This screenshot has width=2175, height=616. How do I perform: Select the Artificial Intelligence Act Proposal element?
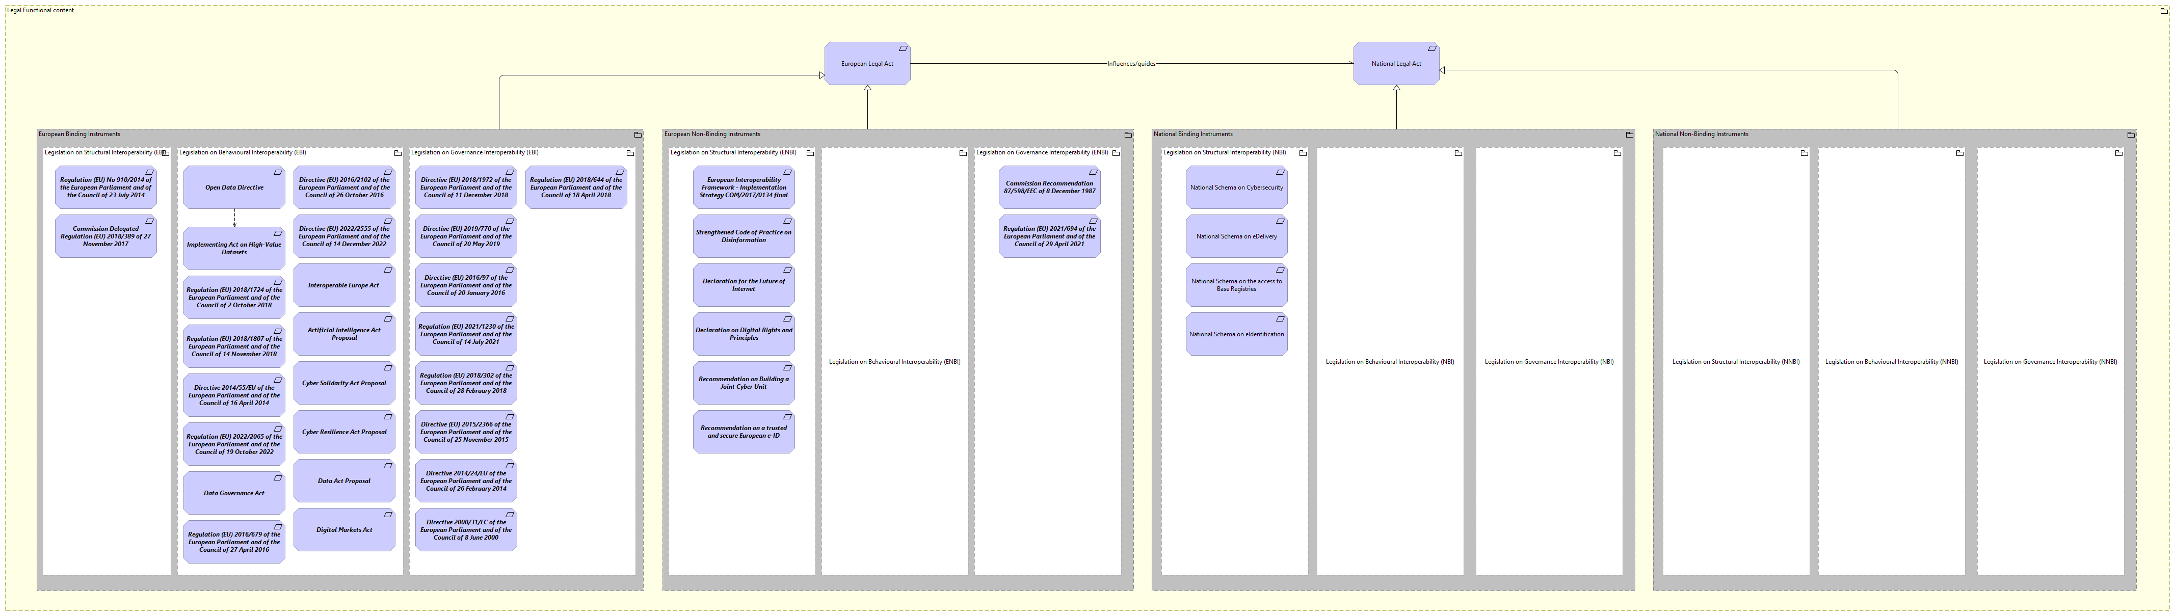(x=344, y=334)
